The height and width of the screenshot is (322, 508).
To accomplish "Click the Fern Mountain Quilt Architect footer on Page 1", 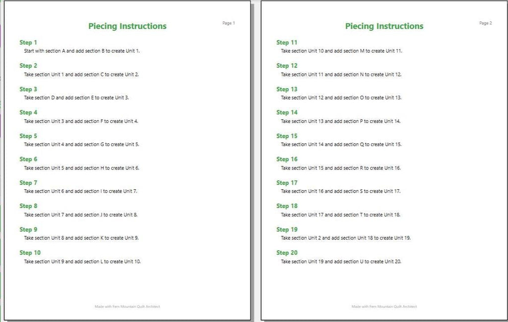I will (127, 307).
